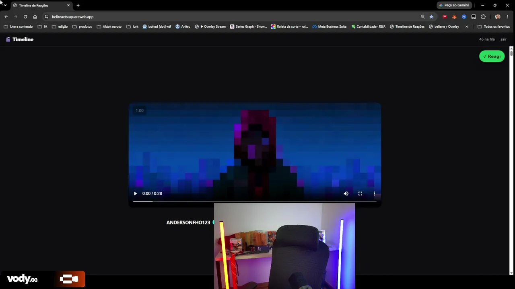Open the Meta Business Suite bookmark
This screenshot has width=515, height=289.
pos(329,26)
